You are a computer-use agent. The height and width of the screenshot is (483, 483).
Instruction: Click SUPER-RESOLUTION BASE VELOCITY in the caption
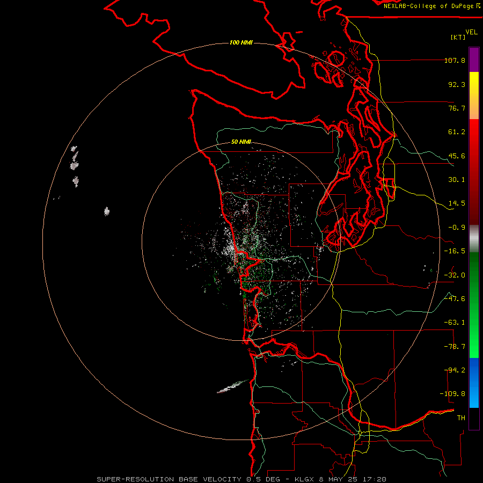point(169,479)
